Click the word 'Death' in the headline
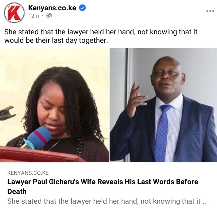This screenshot has width=217, height=210. pyautogui.click(x=17, y=191)
